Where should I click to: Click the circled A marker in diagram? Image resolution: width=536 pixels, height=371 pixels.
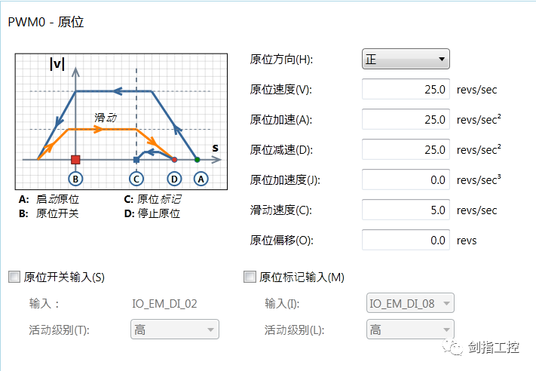(201, 179)
